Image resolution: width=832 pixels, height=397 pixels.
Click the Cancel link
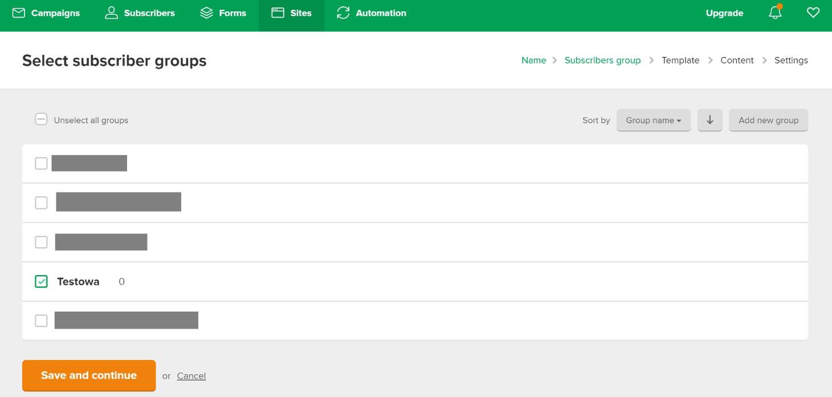tap(191, 376)
